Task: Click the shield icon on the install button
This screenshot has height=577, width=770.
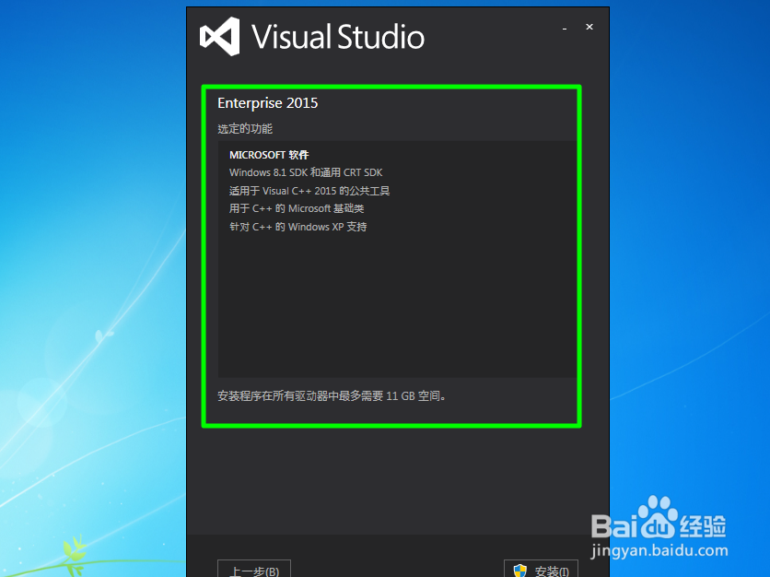Action: [520, 571]
